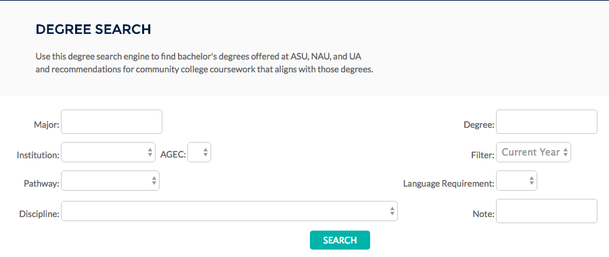
Task: Open the Filter dropdown showing Current Year
Action: point(534,152)
